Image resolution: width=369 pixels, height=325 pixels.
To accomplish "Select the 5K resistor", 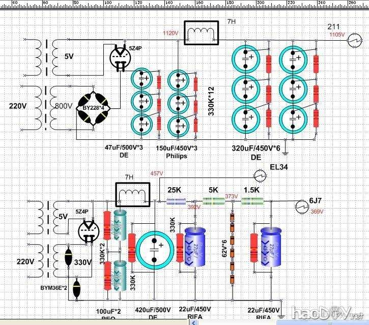I will [214, 201].
